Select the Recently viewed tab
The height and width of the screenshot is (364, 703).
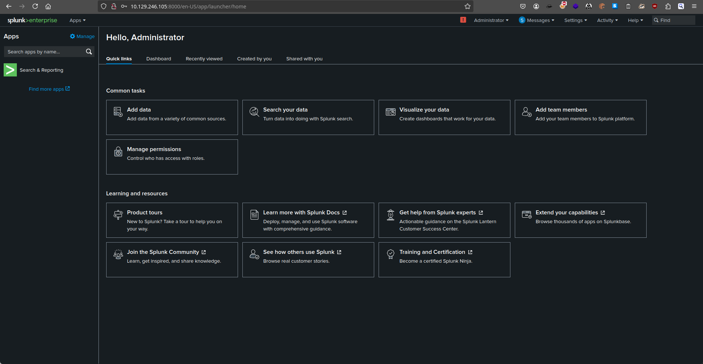pyautogui.click(x=204, y=59)
